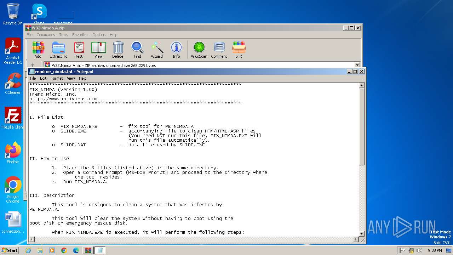Click Notepad vertical scrollbar thumb

(x=362, y=126)
